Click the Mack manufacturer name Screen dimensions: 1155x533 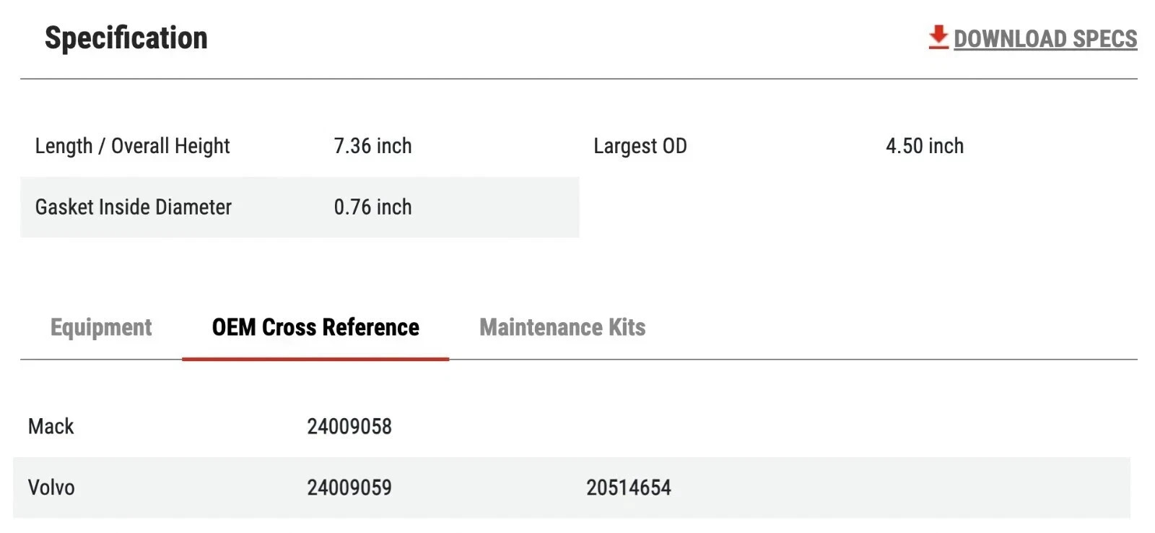51,426
